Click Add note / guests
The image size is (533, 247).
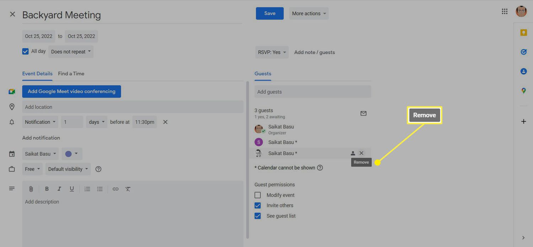(x=314, y=52)
